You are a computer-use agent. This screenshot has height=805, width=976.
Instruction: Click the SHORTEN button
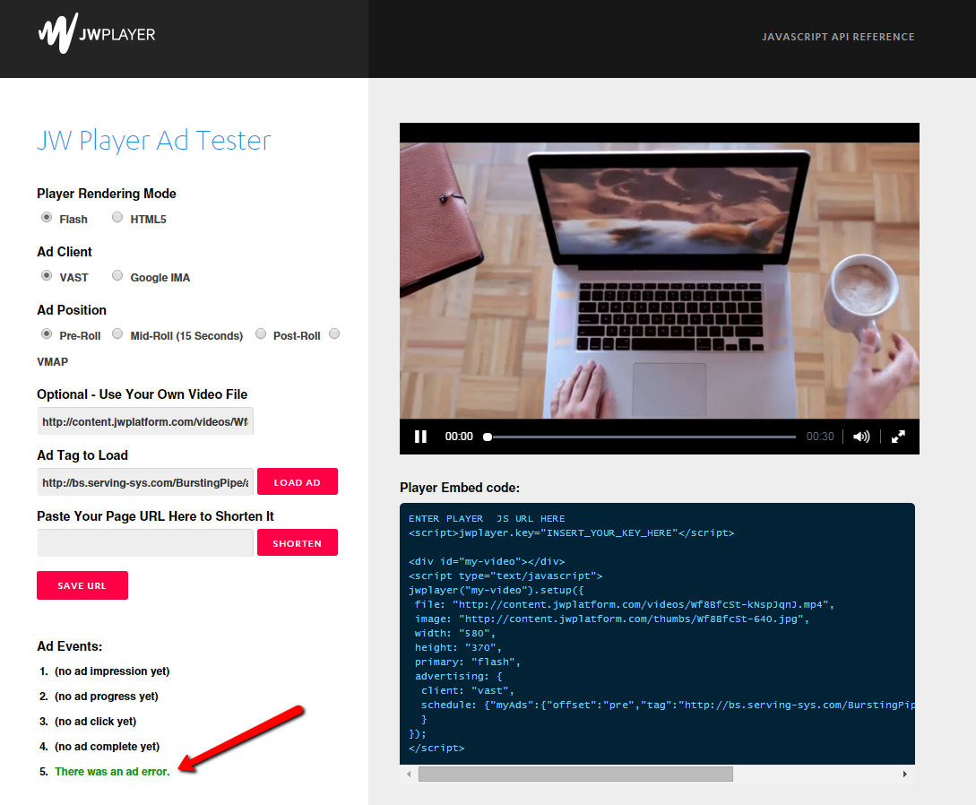click(x=297, y=541)
